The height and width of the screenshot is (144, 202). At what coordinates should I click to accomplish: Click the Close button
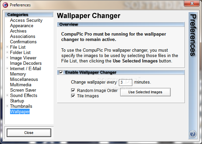tap(29, 133)
